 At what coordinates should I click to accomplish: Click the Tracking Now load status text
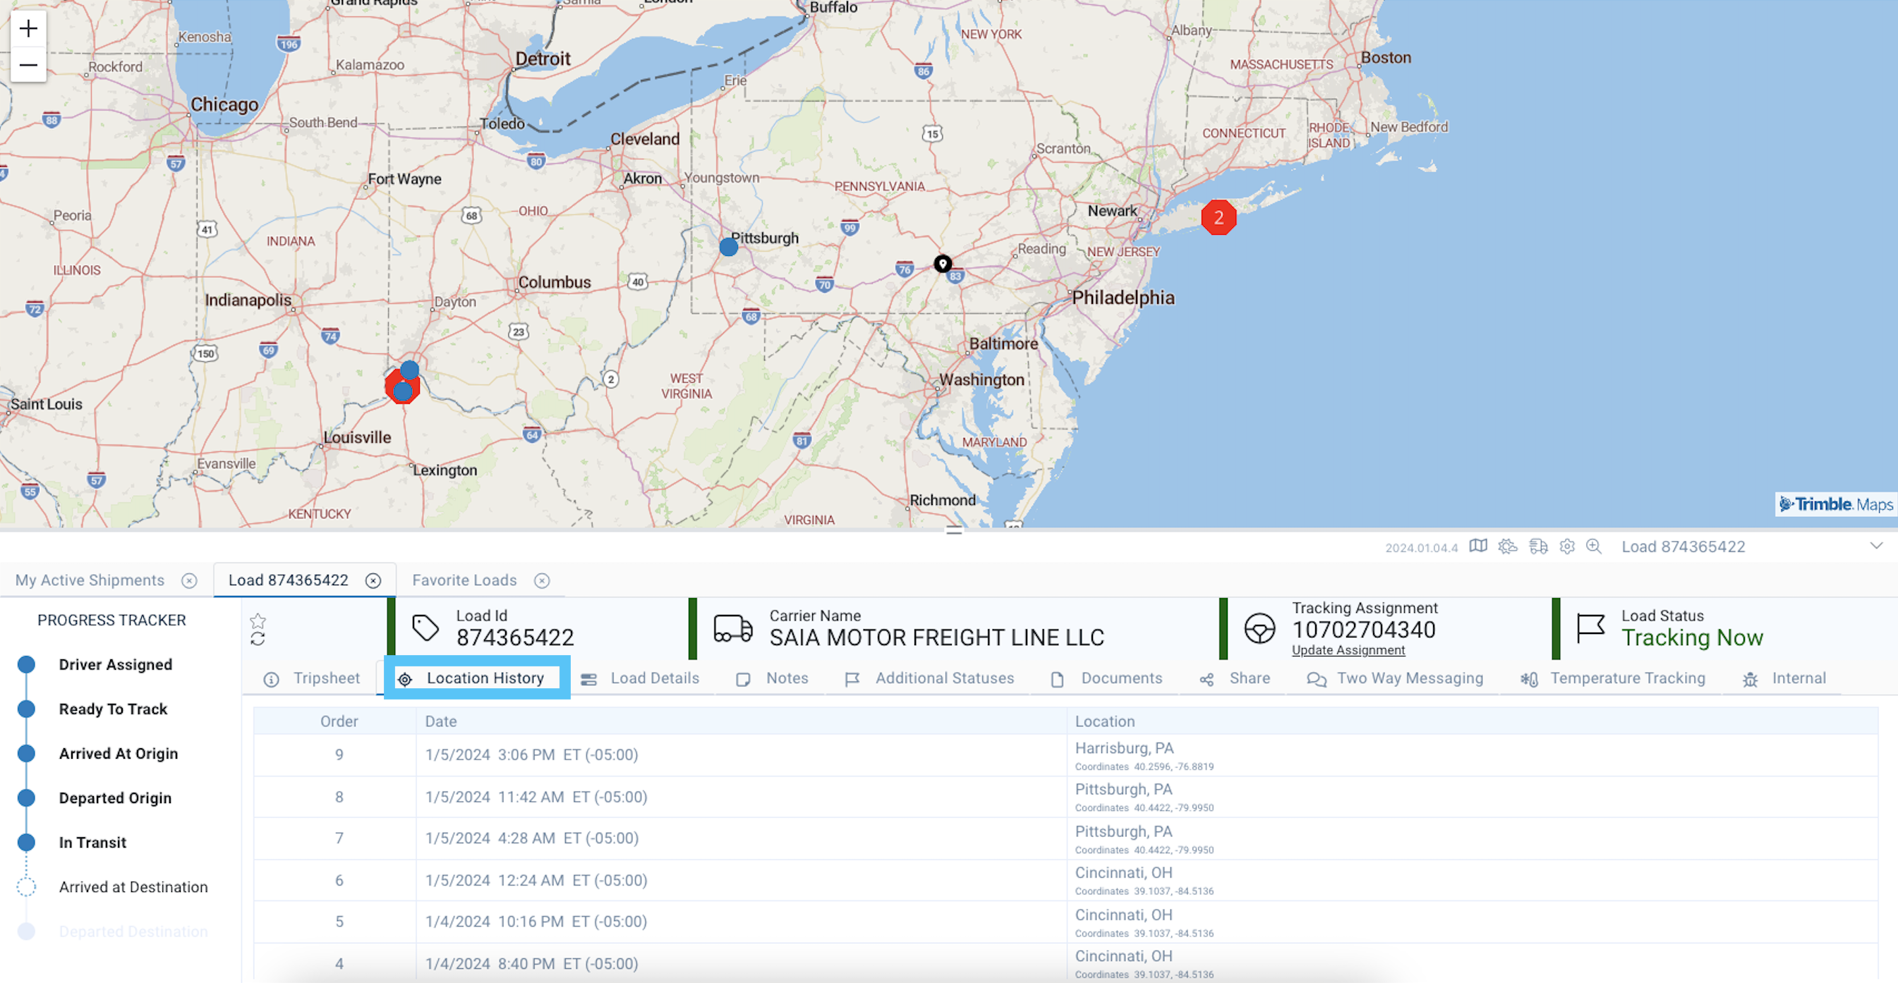(1692, 637)
